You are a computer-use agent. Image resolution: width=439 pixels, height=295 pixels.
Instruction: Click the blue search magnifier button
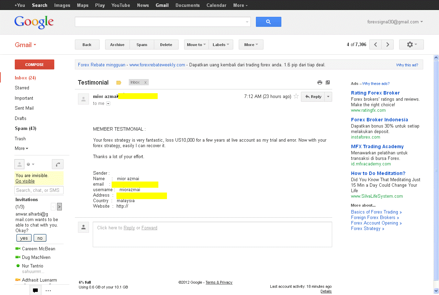point(268,22)
